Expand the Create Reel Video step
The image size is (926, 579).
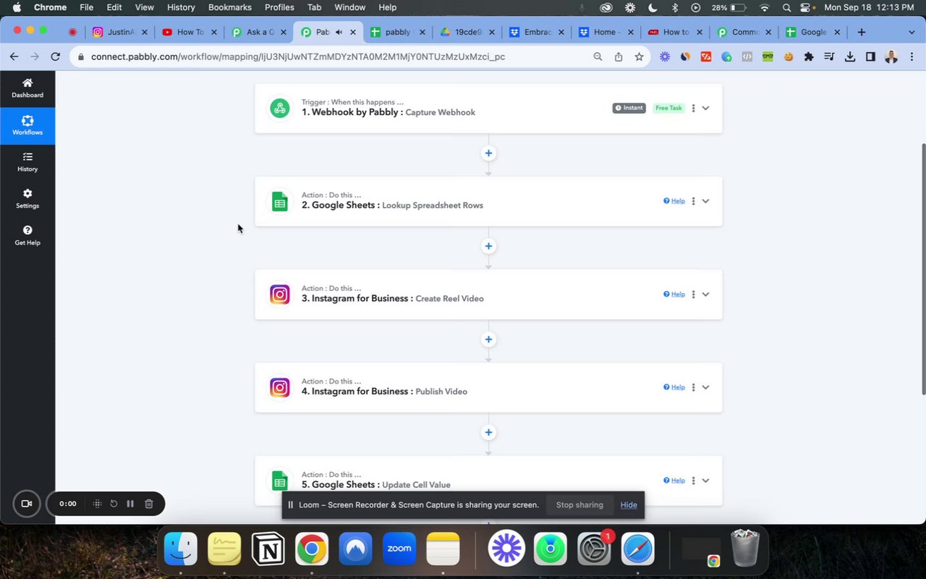(x=706, y=295)
